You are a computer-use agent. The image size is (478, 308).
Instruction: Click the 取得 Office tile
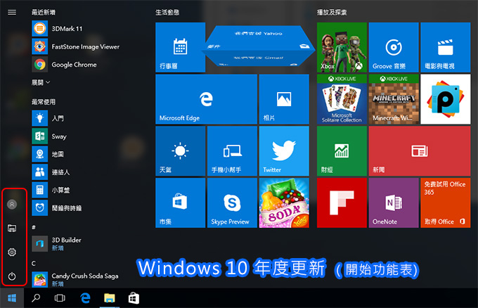tap(446, 203)
